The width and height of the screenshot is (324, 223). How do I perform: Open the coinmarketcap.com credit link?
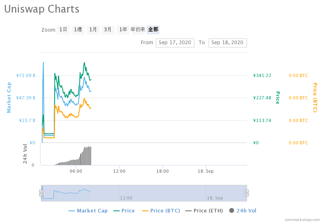[302, 220]
